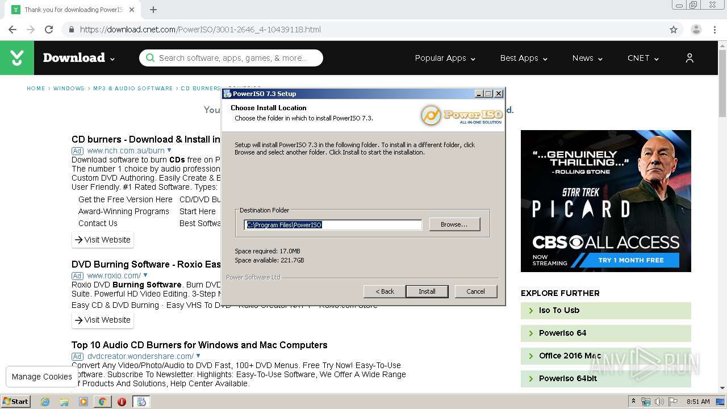The image size is (727, 409).
Task: Open the www.nch.com.au/burn ad link
Action: (x=126, y=151)
